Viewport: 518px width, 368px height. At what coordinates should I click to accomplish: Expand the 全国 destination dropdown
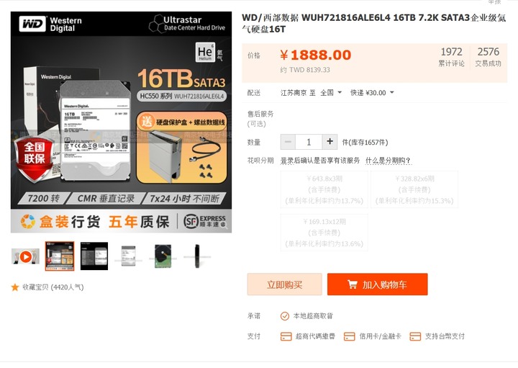click(331, 93)
